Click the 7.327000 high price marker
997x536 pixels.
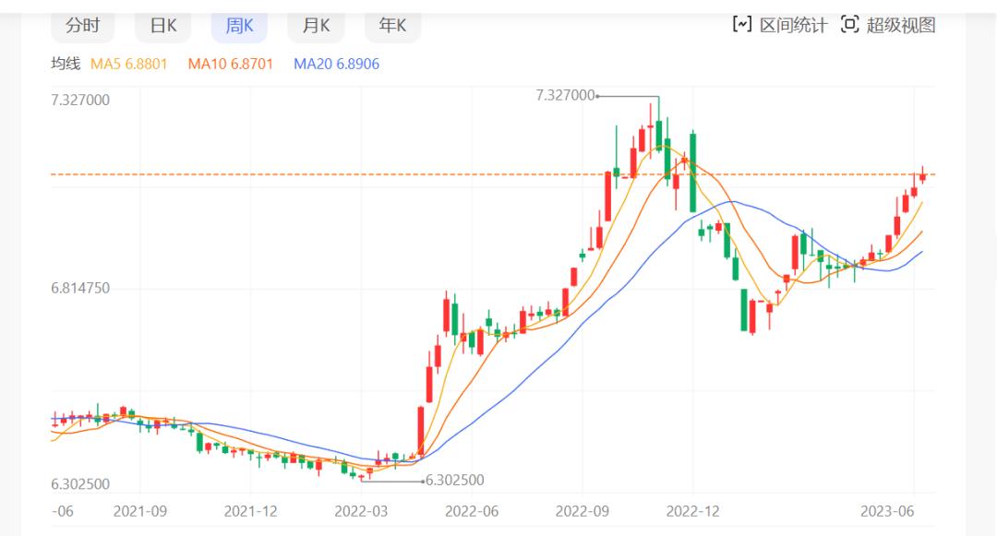[563, 94]
